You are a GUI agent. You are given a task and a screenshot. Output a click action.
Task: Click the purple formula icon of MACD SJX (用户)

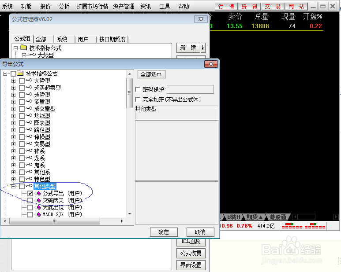click(38, 214)
